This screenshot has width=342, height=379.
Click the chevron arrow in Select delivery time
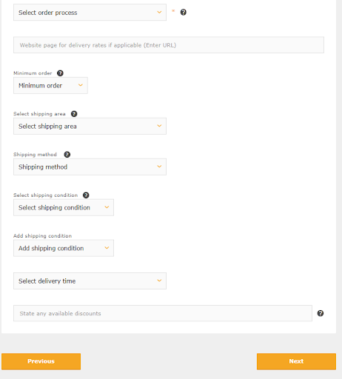(159, 281)
